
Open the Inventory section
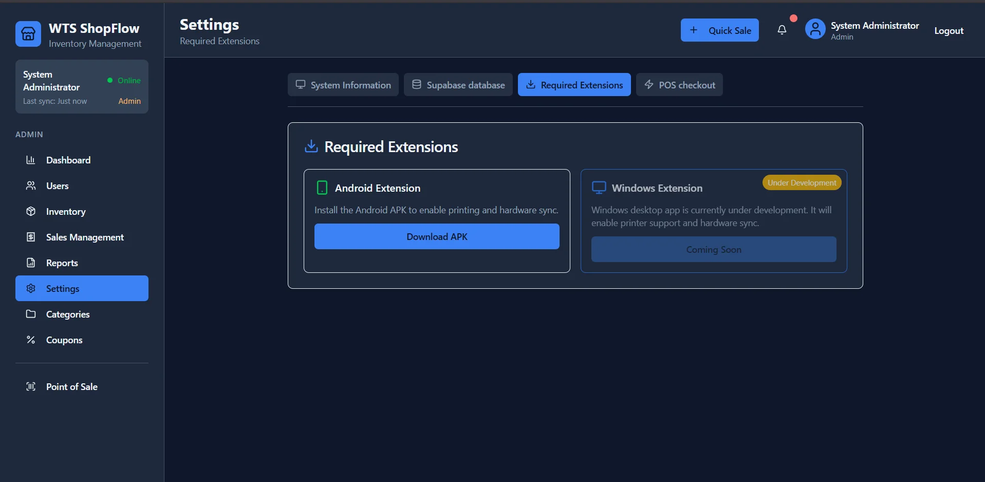click(82, 211)
